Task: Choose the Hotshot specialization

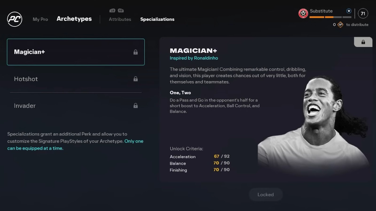Action: [x=76, y=79]
